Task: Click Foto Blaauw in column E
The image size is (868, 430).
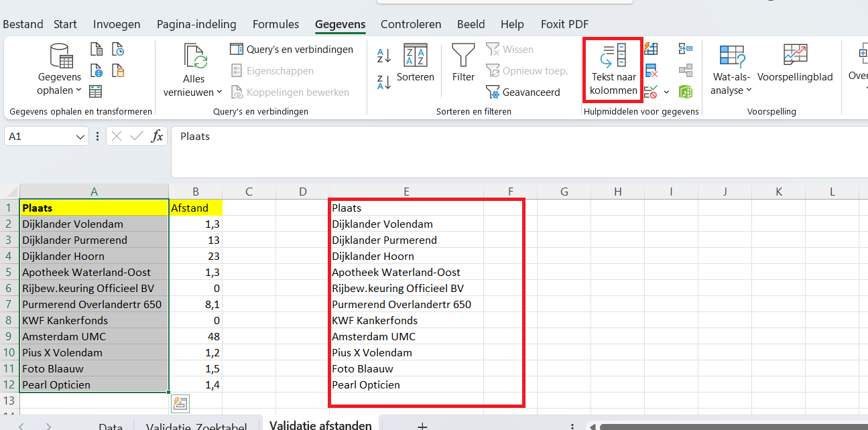Action: pyautogui.click(x=406, y=368)
